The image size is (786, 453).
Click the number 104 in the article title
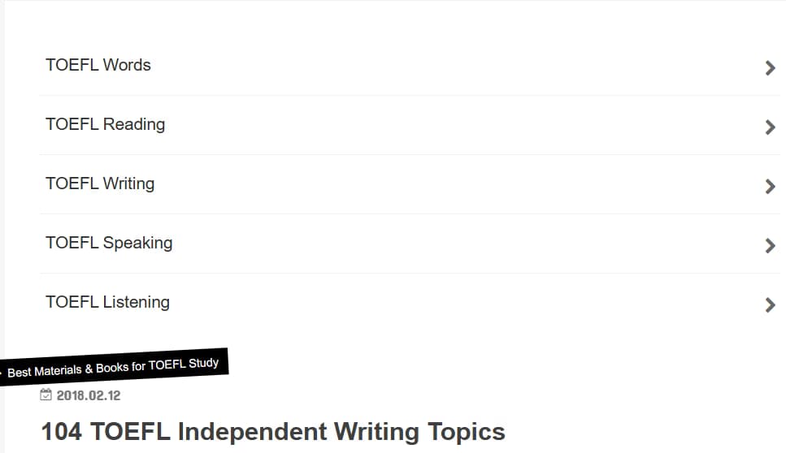point(62,431)
